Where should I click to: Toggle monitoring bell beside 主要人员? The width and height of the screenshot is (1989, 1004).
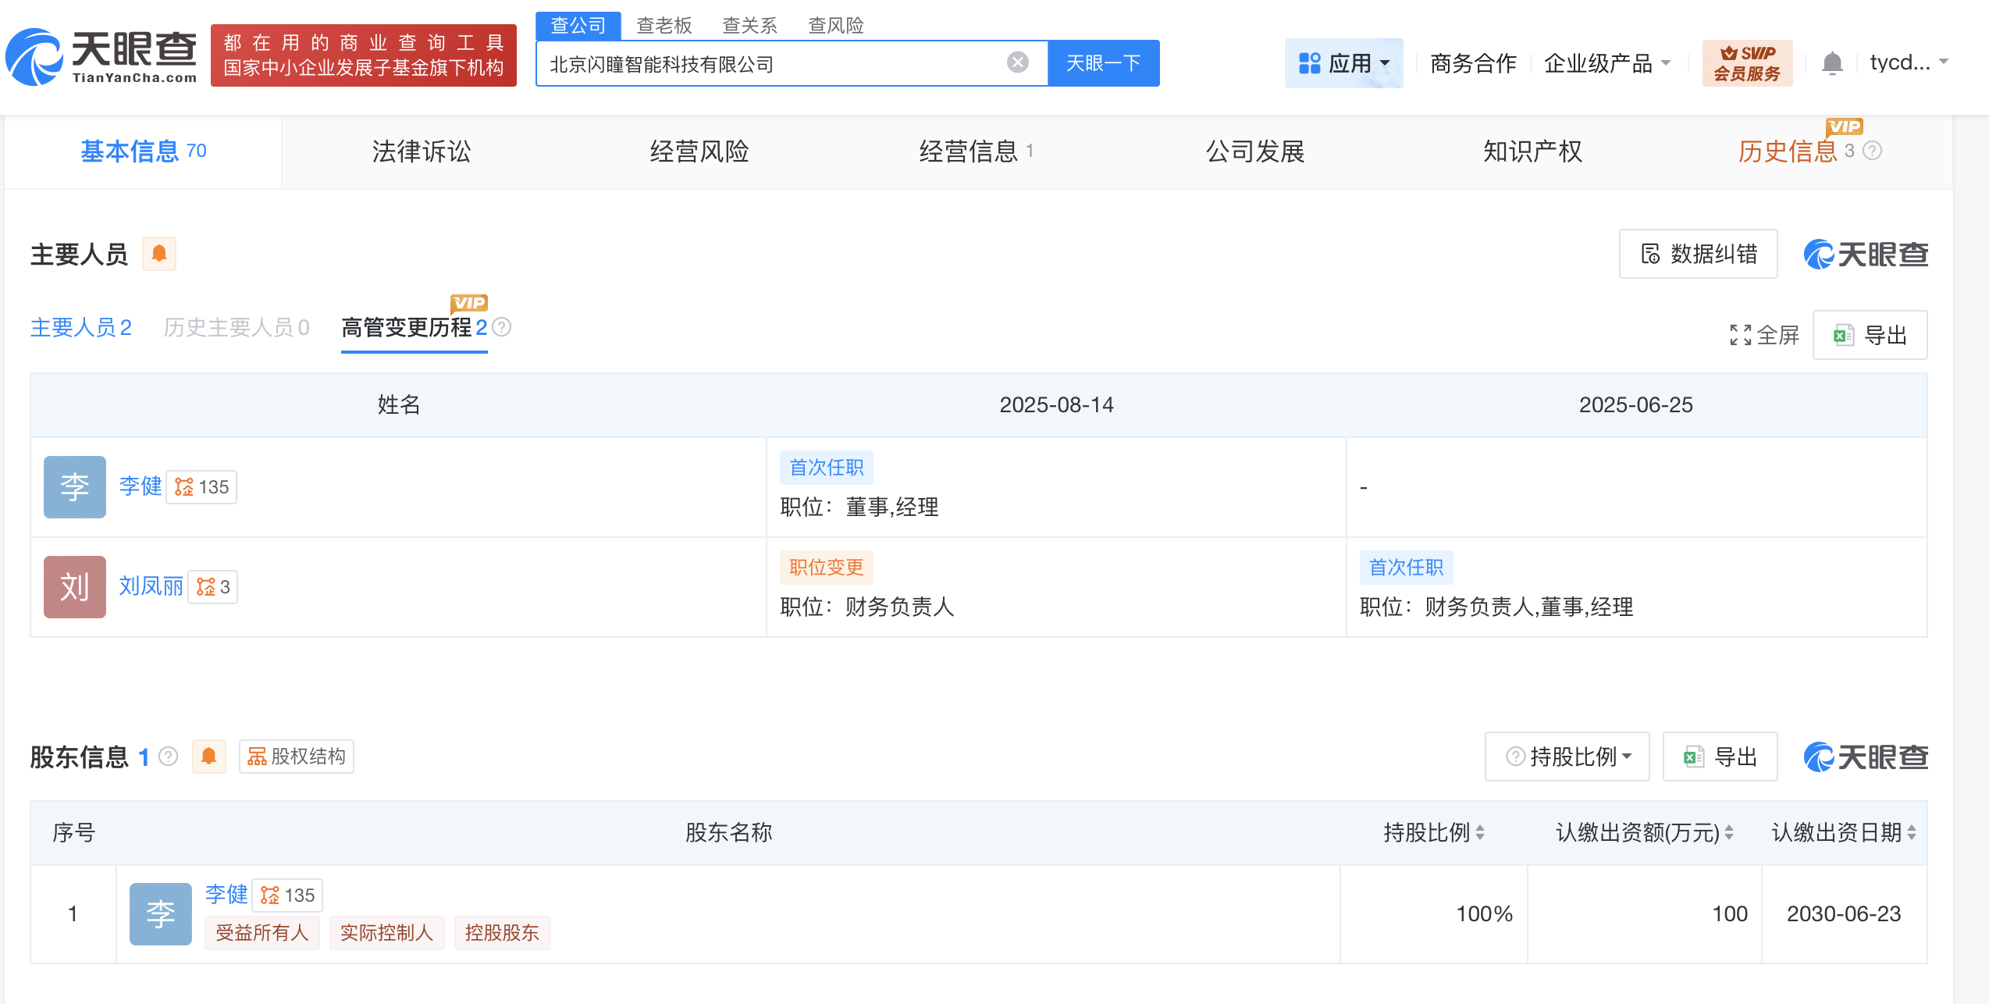tap(158, 253)
